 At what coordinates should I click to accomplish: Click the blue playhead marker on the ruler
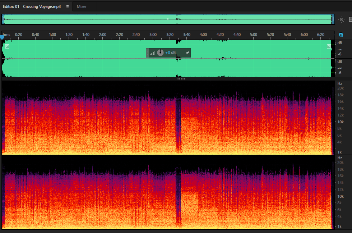tap(2, 37)
